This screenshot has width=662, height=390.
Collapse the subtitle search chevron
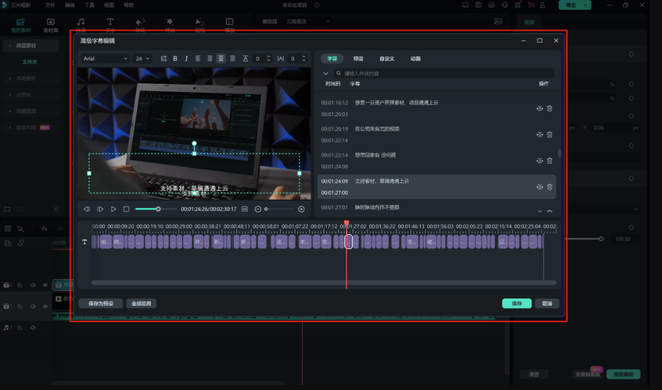click(326, 74)
